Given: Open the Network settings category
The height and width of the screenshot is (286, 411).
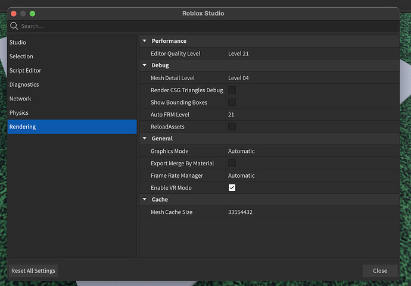Looking at the screenshot, I should (x=72, y=99).
